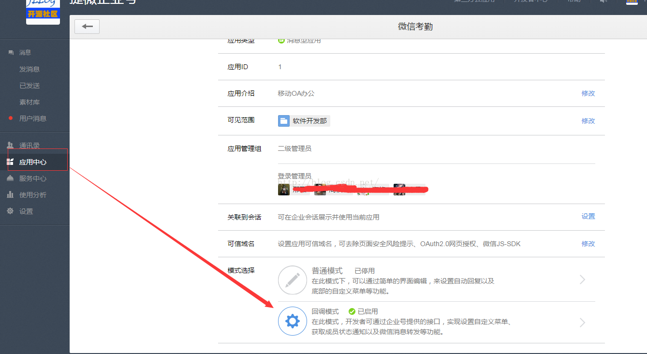Image resolution: width=647 pixels, height=354 pixels.
Task: Open 发消息 in the sidebar
Action: (x=29, y=69)
